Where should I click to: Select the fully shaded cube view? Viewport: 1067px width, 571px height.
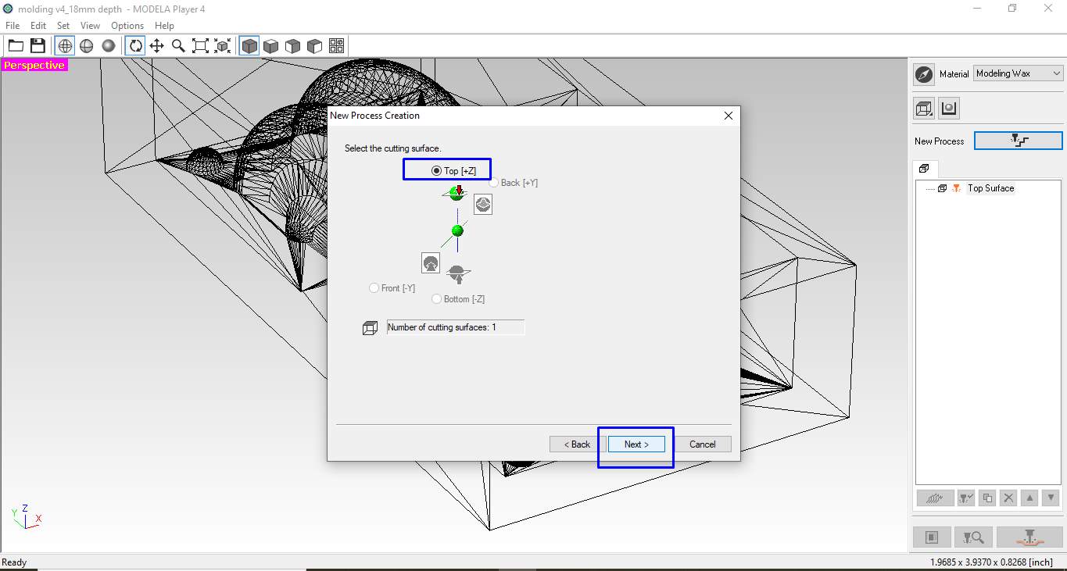coord(249,46)
